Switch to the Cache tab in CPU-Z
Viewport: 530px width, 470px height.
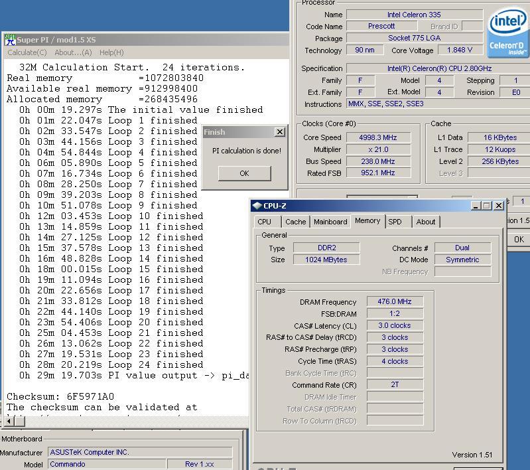pos(295,222)
